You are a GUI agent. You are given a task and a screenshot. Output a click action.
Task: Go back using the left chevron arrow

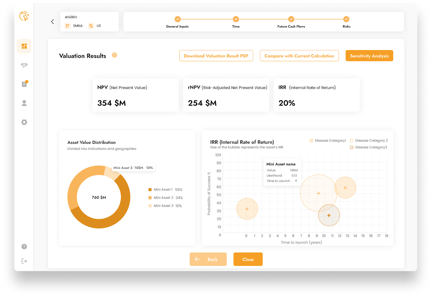(x=53, y=22)
